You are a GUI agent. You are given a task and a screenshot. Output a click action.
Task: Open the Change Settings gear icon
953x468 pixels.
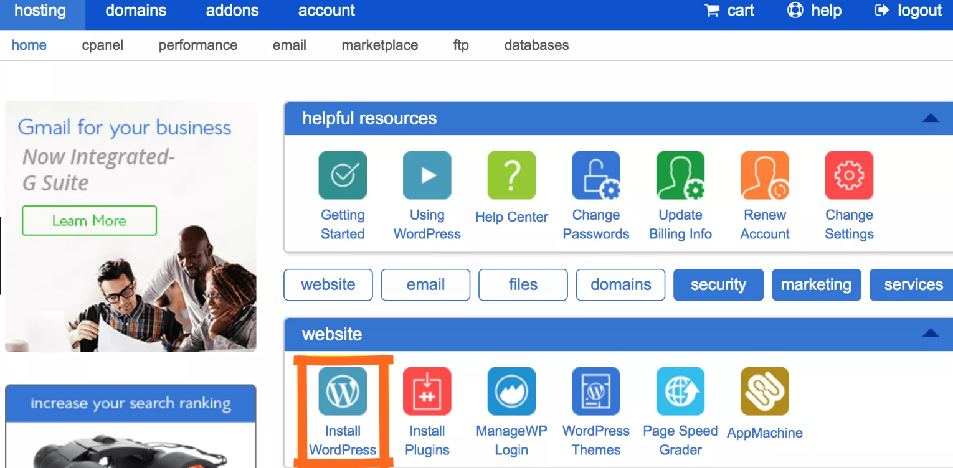(x=849, y=175)
